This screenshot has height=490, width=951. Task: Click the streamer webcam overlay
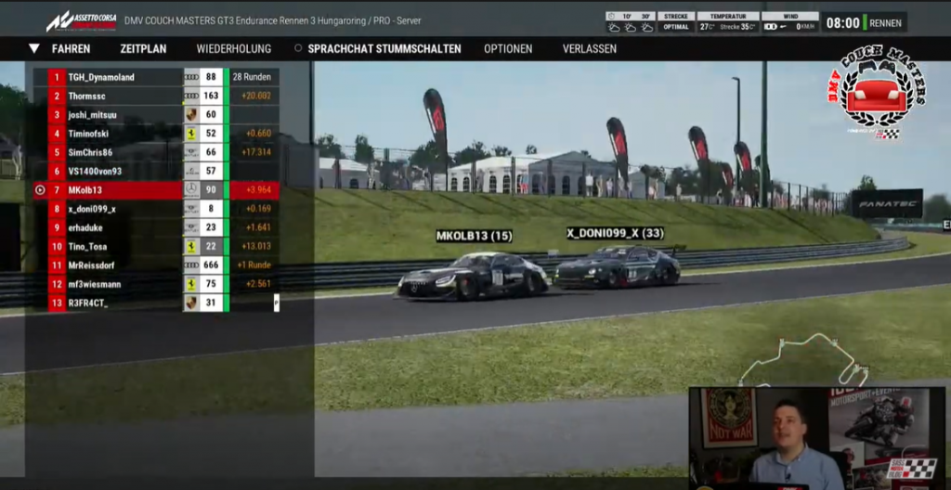pos(817,438)
